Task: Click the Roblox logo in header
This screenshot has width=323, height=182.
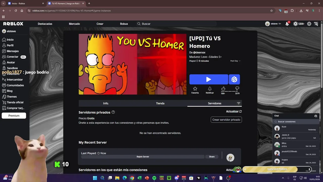Action: (x=13, y=24)
